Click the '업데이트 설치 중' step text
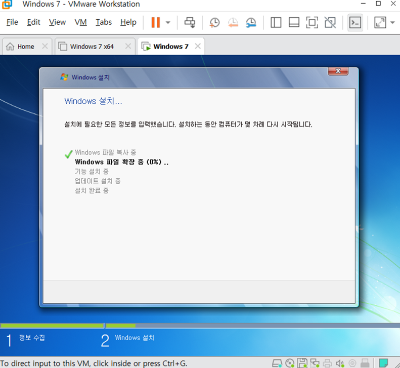 tap(98, 181)
